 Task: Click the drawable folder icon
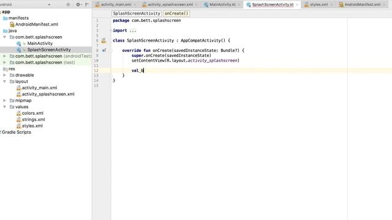click(12, 75)
